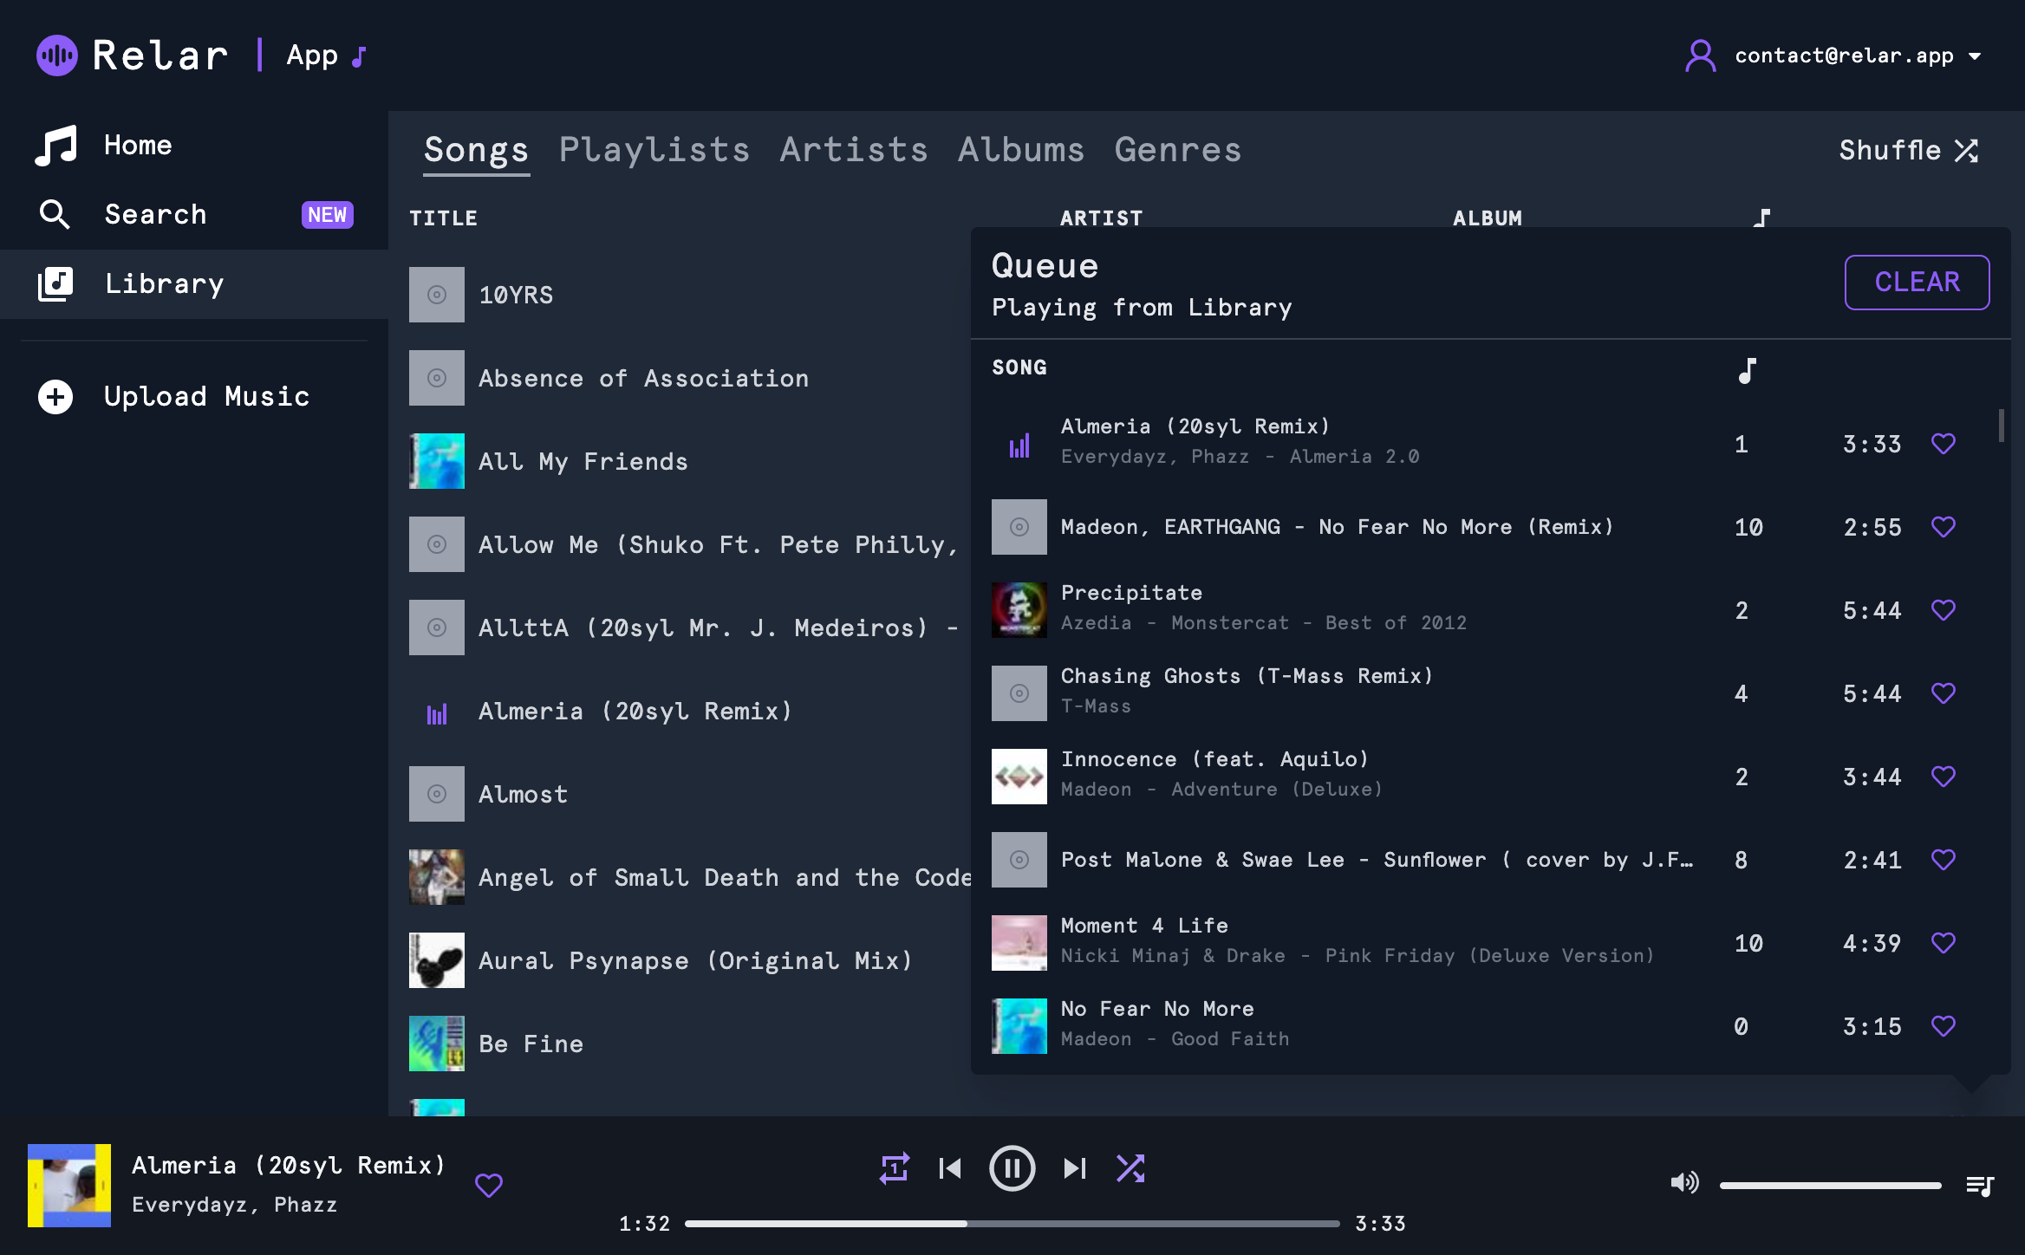Adjust the volume slider
This screenshot has height=1255, width=2025.
(x=1830, y=1185)
